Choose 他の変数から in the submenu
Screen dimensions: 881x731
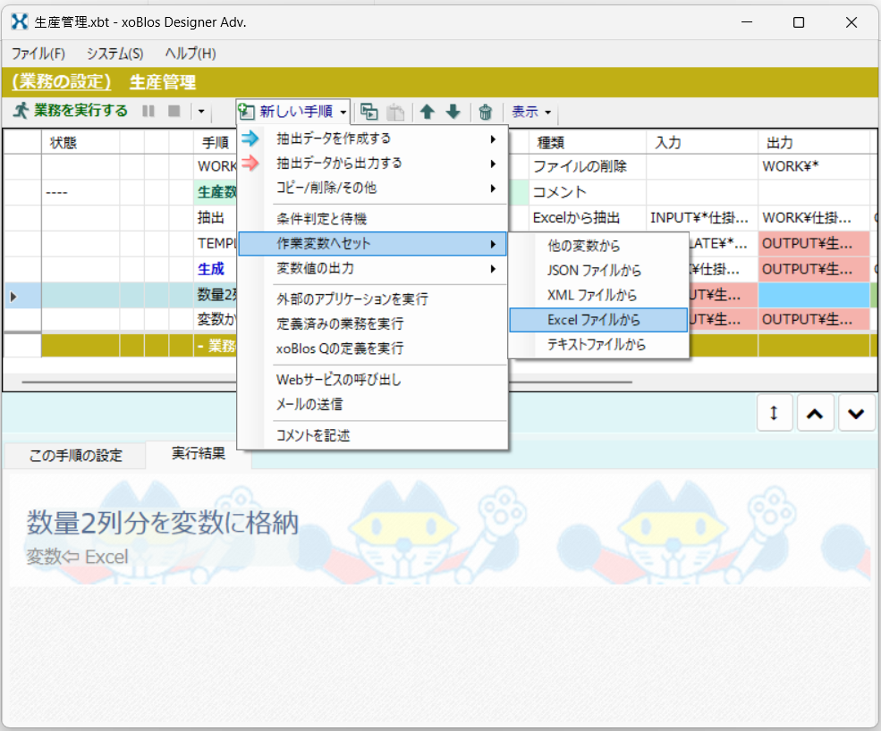coord(598,246)
